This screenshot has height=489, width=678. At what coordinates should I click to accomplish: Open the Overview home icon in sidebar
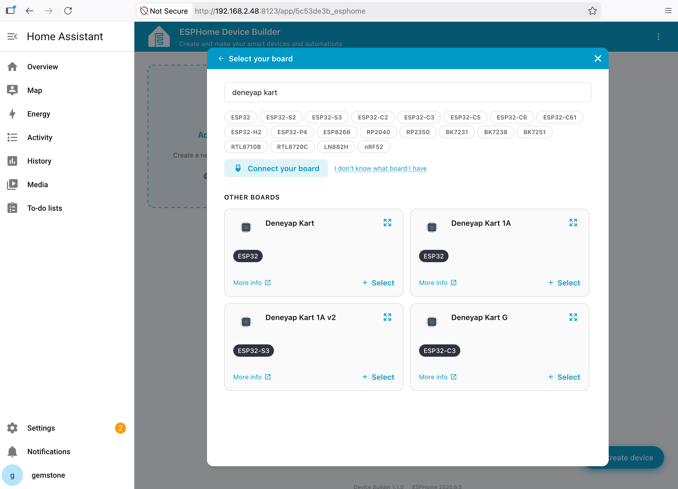pyautogui.click(x=12, y=67)
